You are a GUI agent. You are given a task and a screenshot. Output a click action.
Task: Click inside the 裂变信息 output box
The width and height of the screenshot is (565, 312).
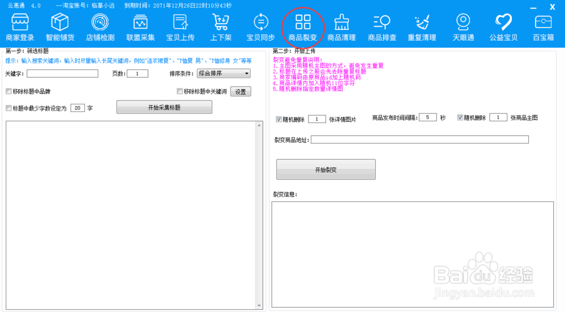click(x=412, y=254)
